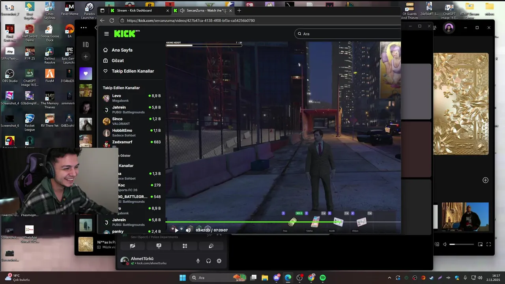Image resolution: width=505 pixels, height=284 pixels.
Task: Play the Kick video
Action: pyautogui.click(x=176, y=230)
